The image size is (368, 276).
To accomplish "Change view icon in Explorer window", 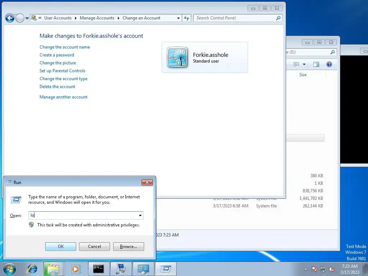I will pyautogui.click(x=296, y=64).
